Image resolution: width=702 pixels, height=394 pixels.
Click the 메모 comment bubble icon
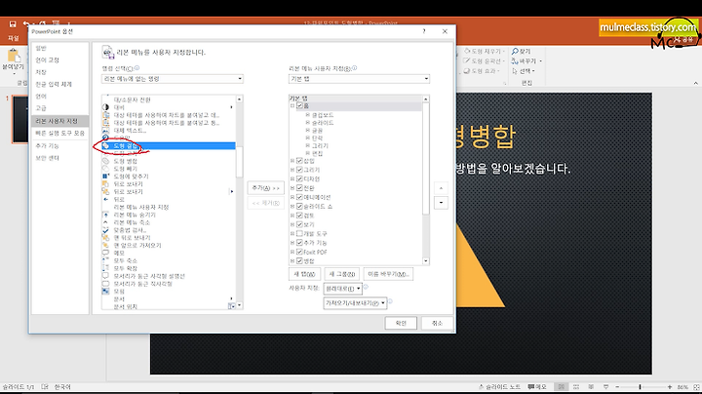click(x=105, y=253)
